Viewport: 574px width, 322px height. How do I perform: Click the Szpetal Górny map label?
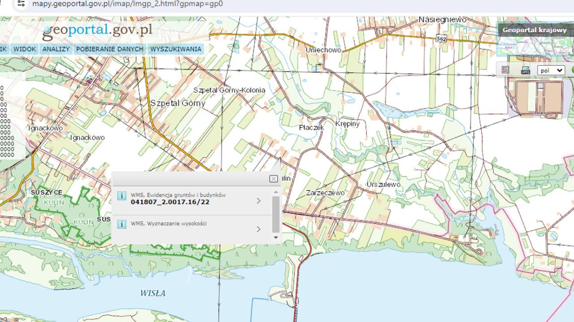click(178, 103)
